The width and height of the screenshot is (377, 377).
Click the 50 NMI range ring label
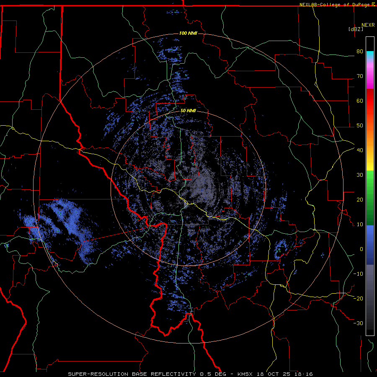pos(188,111)
